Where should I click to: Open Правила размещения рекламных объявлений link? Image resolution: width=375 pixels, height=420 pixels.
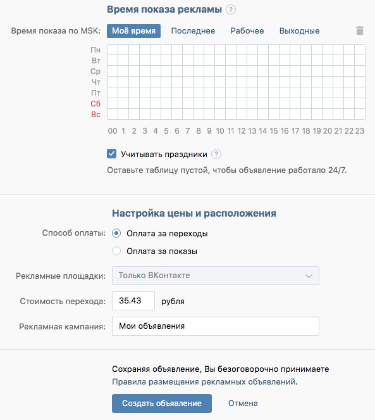(x=204, y=381)
